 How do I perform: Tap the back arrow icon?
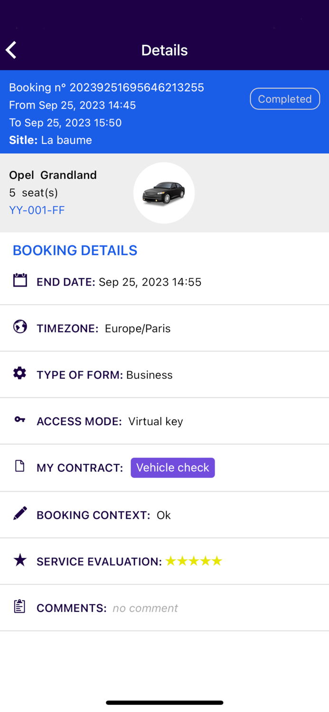coord(11,50)
